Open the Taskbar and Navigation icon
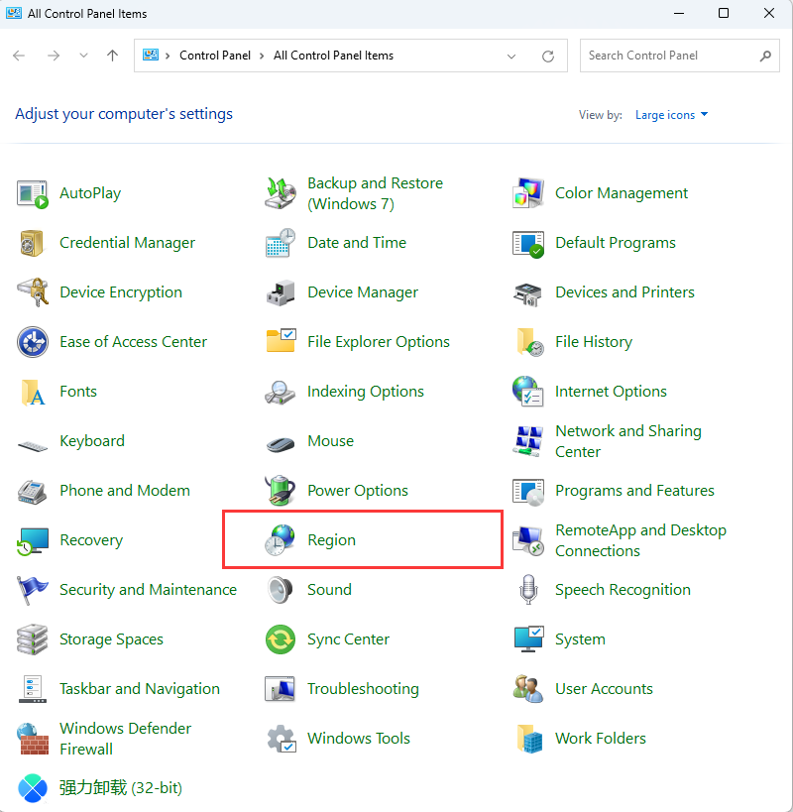 click(x=33, y=689)
